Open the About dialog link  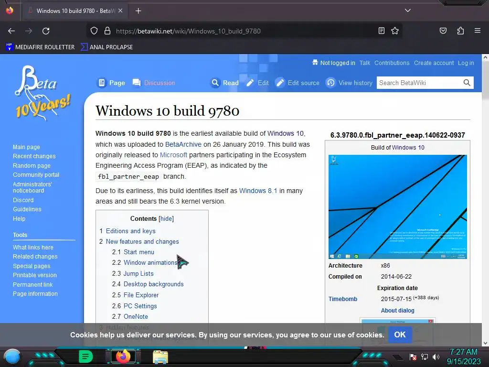pyautogui.click(x=398, y=311)
